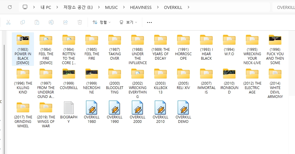
Task: Select (2014) WHITE DEVIL ARMONY folder
Action: click(x=275, y=83)
